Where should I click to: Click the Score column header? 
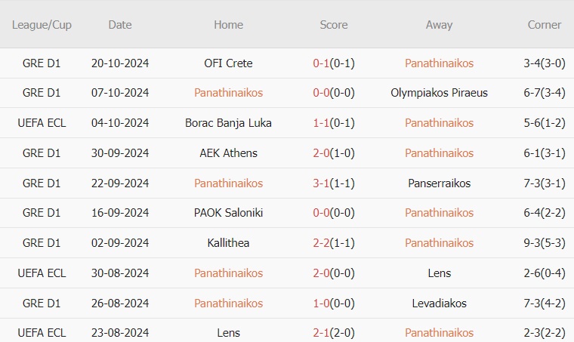(334, 25)
